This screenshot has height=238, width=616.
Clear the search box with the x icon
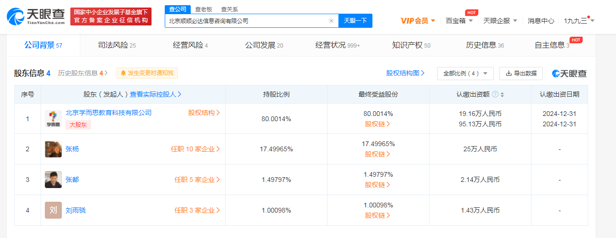(x=331, y=21)
